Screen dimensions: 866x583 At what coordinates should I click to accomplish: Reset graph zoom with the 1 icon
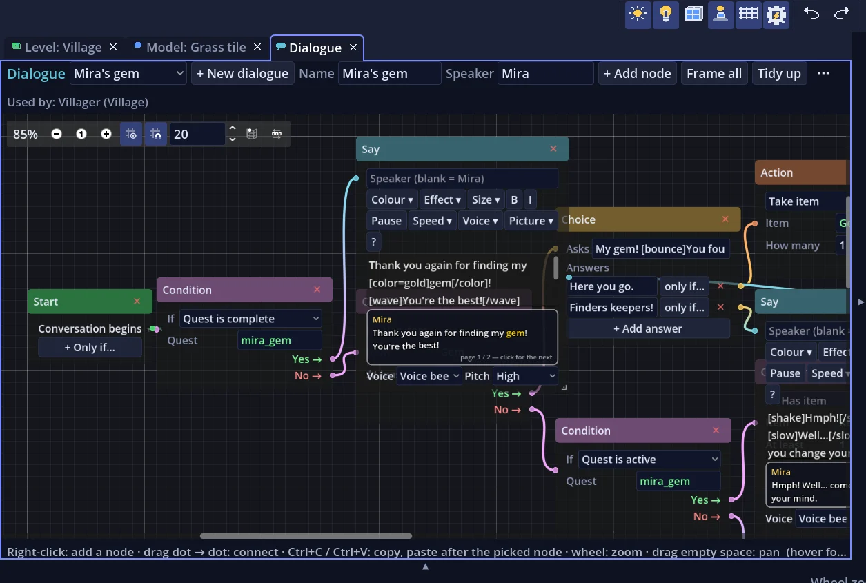tap(81, 134)
